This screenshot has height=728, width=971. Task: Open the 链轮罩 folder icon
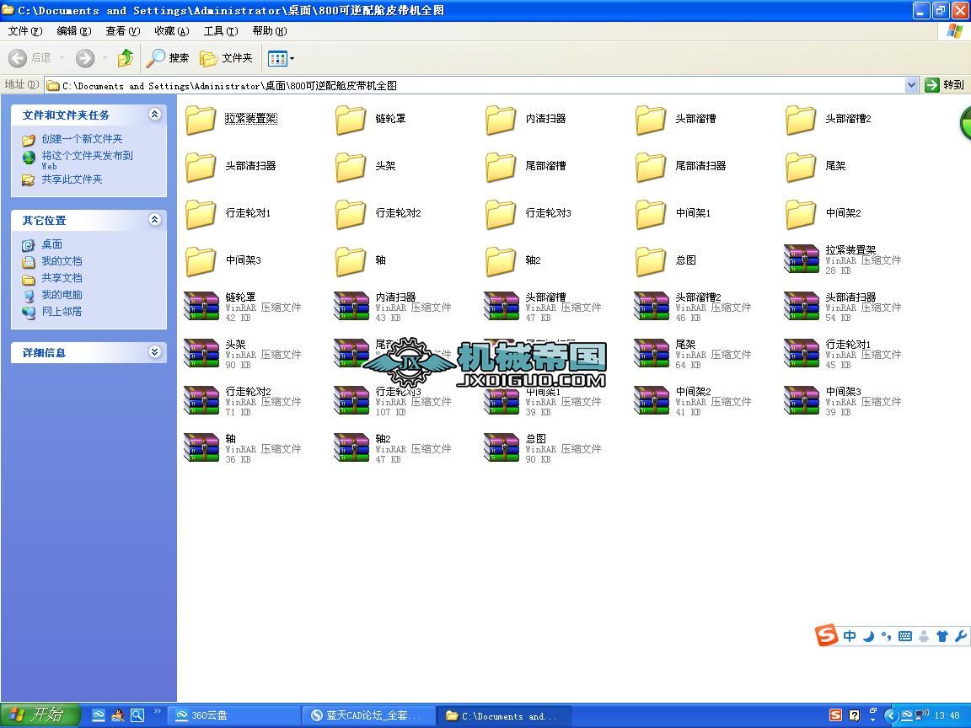(351, 120)
